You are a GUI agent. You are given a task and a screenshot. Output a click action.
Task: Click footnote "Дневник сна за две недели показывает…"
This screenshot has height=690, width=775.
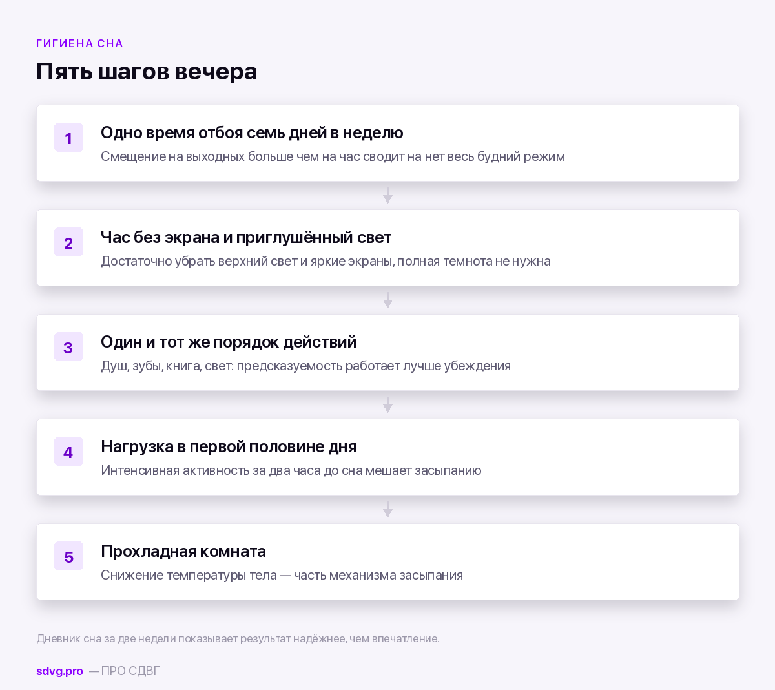coord(238,638)
